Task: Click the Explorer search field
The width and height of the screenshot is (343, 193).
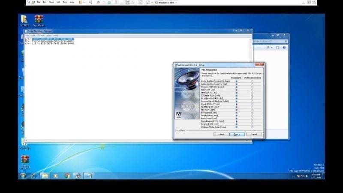Action: pos(270,41)
